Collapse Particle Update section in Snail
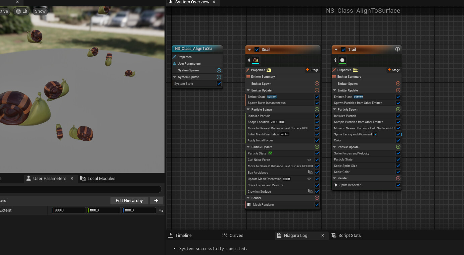Image resolution: width=464 pixels, height=255 pixels. coord(248,147)
